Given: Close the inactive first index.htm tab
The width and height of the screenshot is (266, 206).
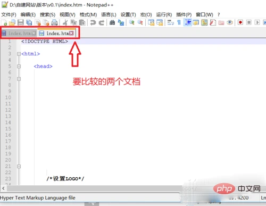Looking at the screenshot, I should (34, 33).
